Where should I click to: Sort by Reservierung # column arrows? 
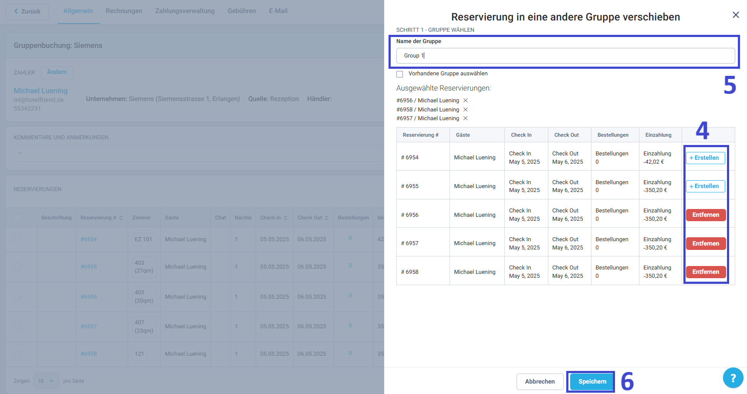pyautogui.click(x=121, y=218)
